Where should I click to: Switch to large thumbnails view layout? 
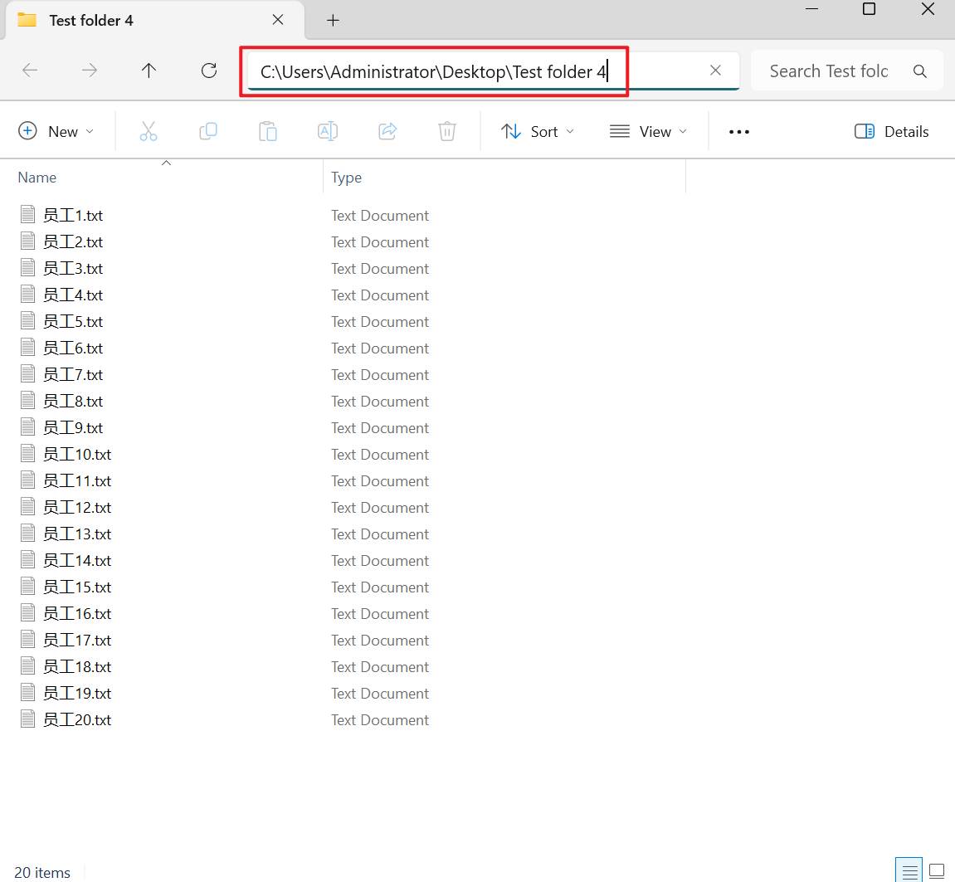click(x=937, y=871)
